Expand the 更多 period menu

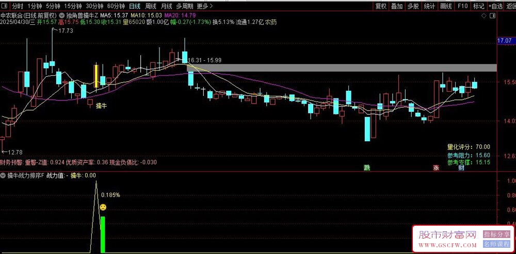point(205,6)
